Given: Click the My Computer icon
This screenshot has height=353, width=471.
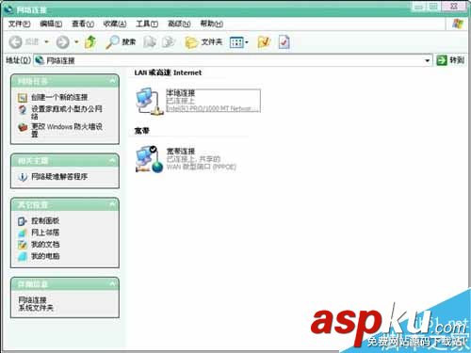Looking at the screenshot, I should (x=23, y=257).
